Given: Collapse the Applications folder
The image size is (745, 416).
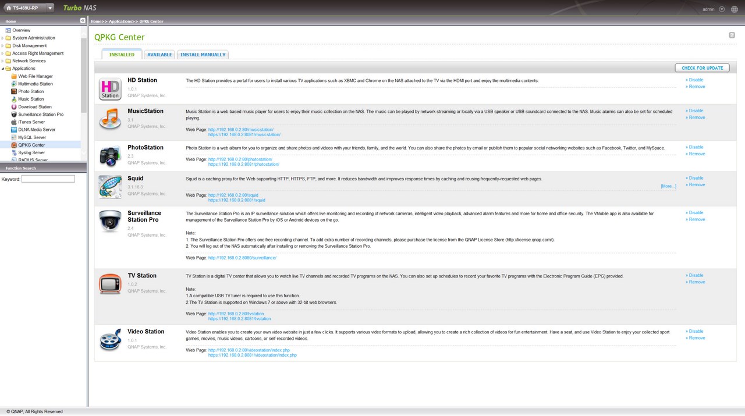Looking at the screenshot, I should 2,69.
